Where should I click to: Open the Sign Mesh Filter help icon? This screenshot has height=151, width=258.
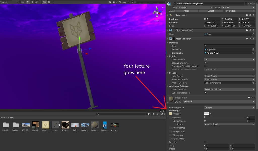point(247,30)
